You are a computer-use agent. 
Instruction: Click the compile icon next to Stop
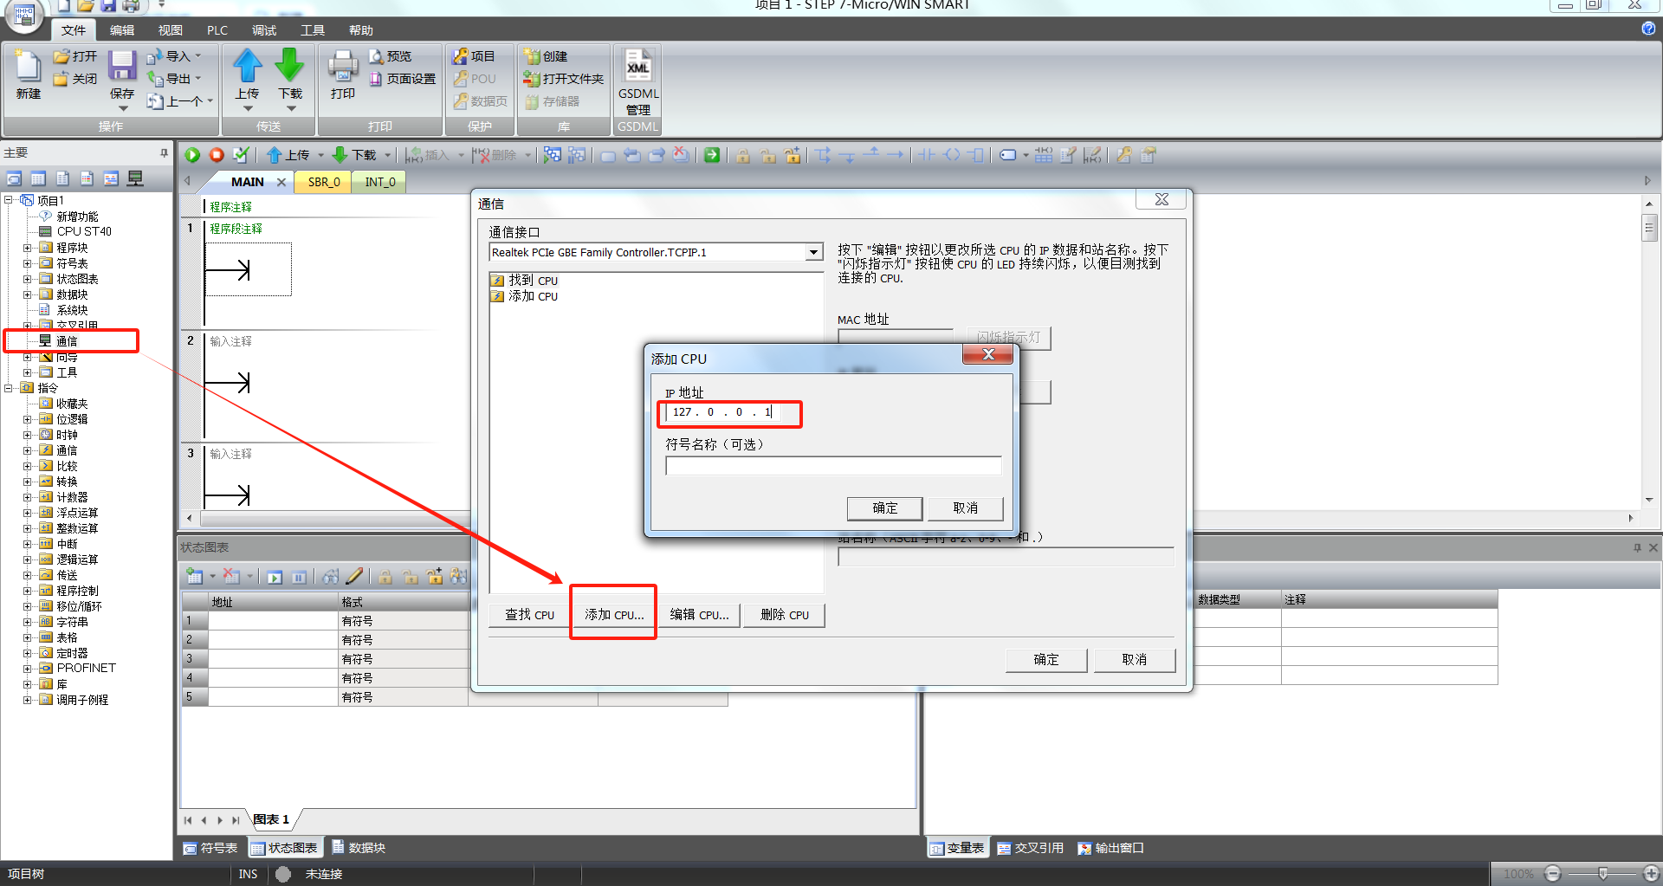pos(241,155)
